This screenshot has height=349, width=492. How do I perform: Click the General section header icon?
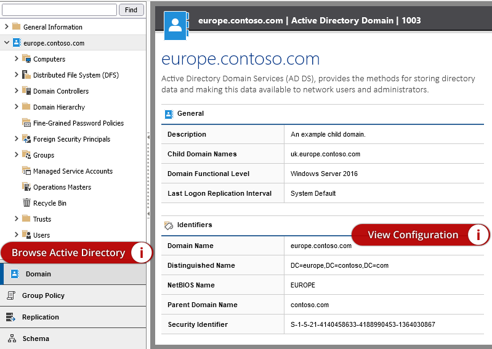pyautogui.click(x=169, y=114)
